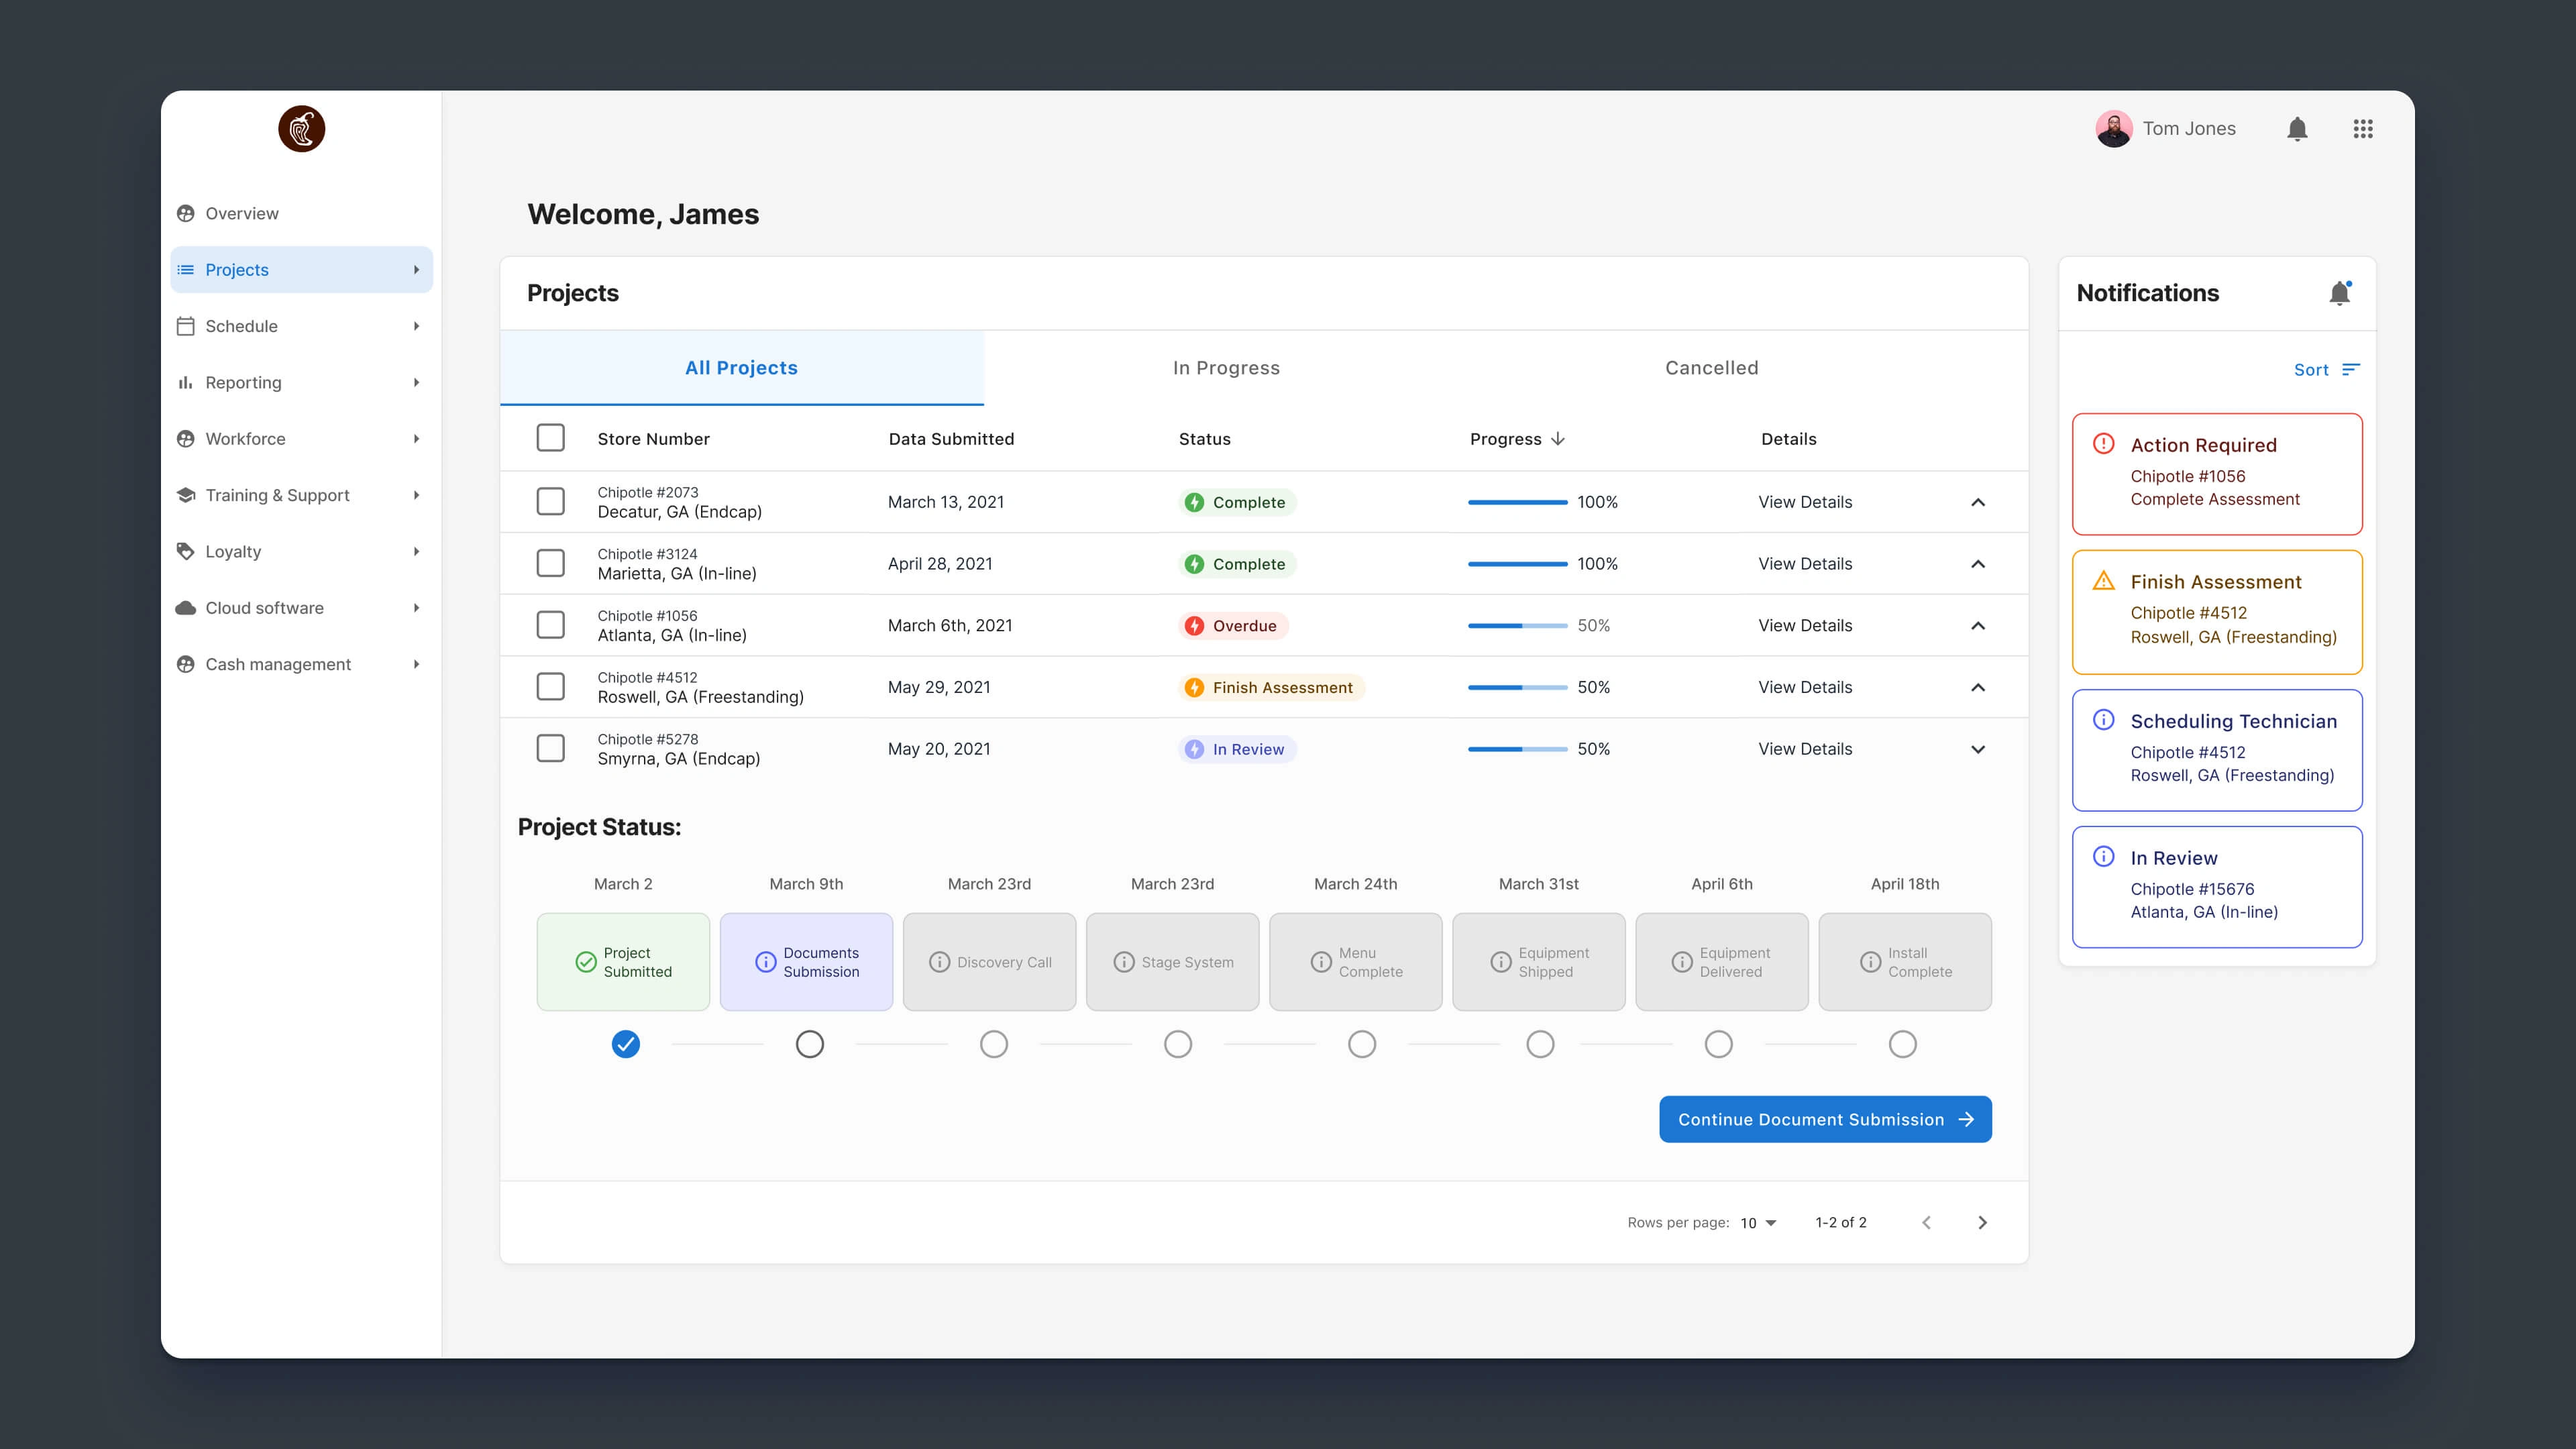Viewport: 2576px width, 1449px height.
Task: Open the apps grid icon
Action: point(2363,129)
